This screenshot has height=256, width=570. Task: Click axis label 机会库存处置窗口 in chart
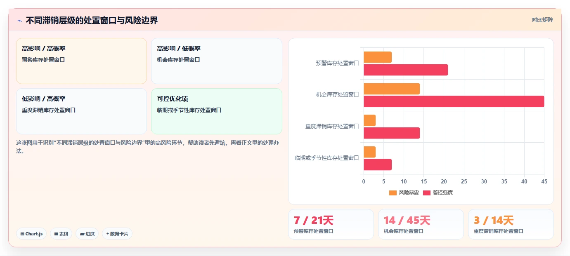pyautogui.click(x=338, y=94)
